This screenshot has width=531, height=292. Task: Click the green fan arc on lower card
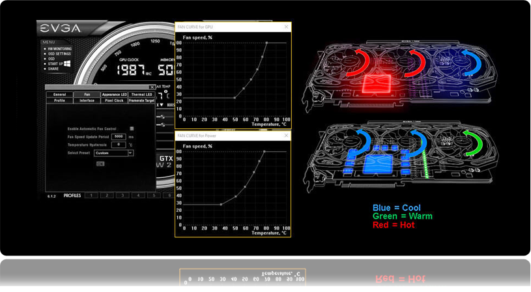coord(474,142)
